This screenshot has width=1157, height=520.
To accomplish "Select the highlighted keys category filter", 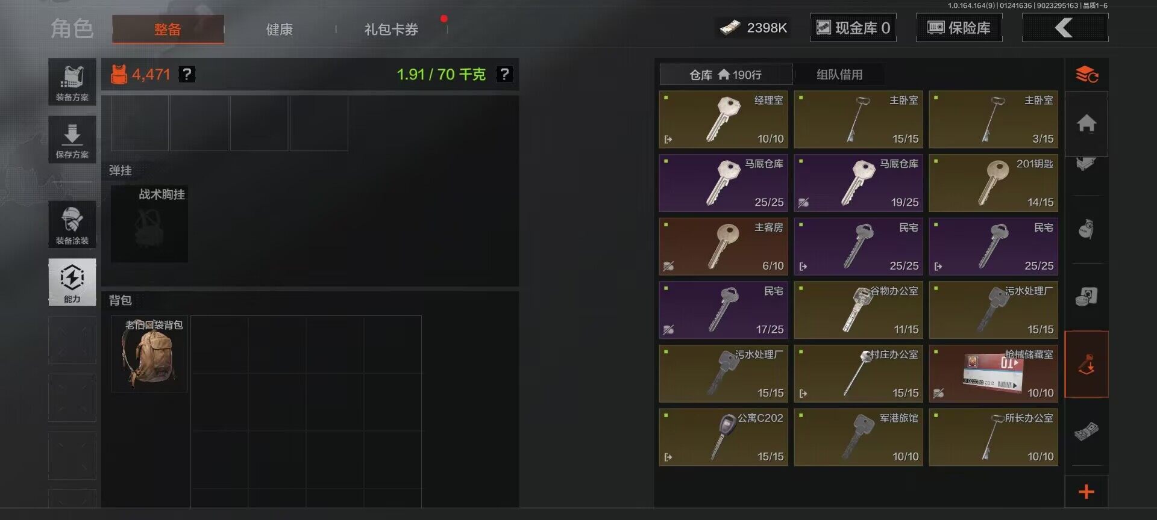I will point(1086,364).
